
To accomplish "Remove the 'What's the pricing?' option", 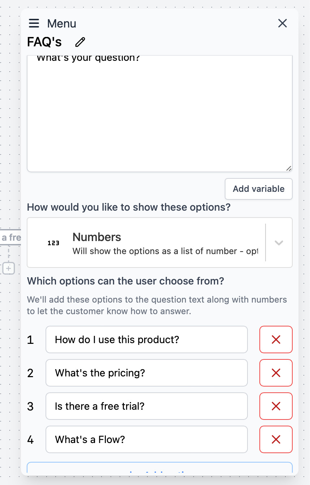I will [276, 373].
